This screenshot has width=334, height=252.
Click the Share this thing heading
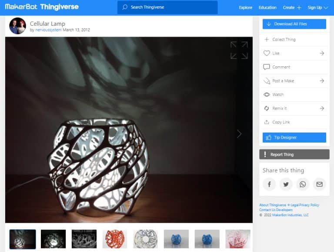283,170
